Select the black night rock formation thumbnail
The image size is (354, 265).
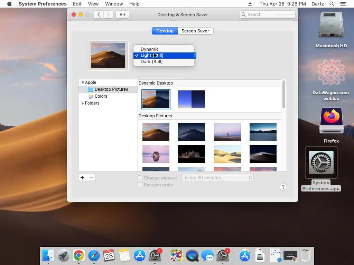click(x=192, y=154)
